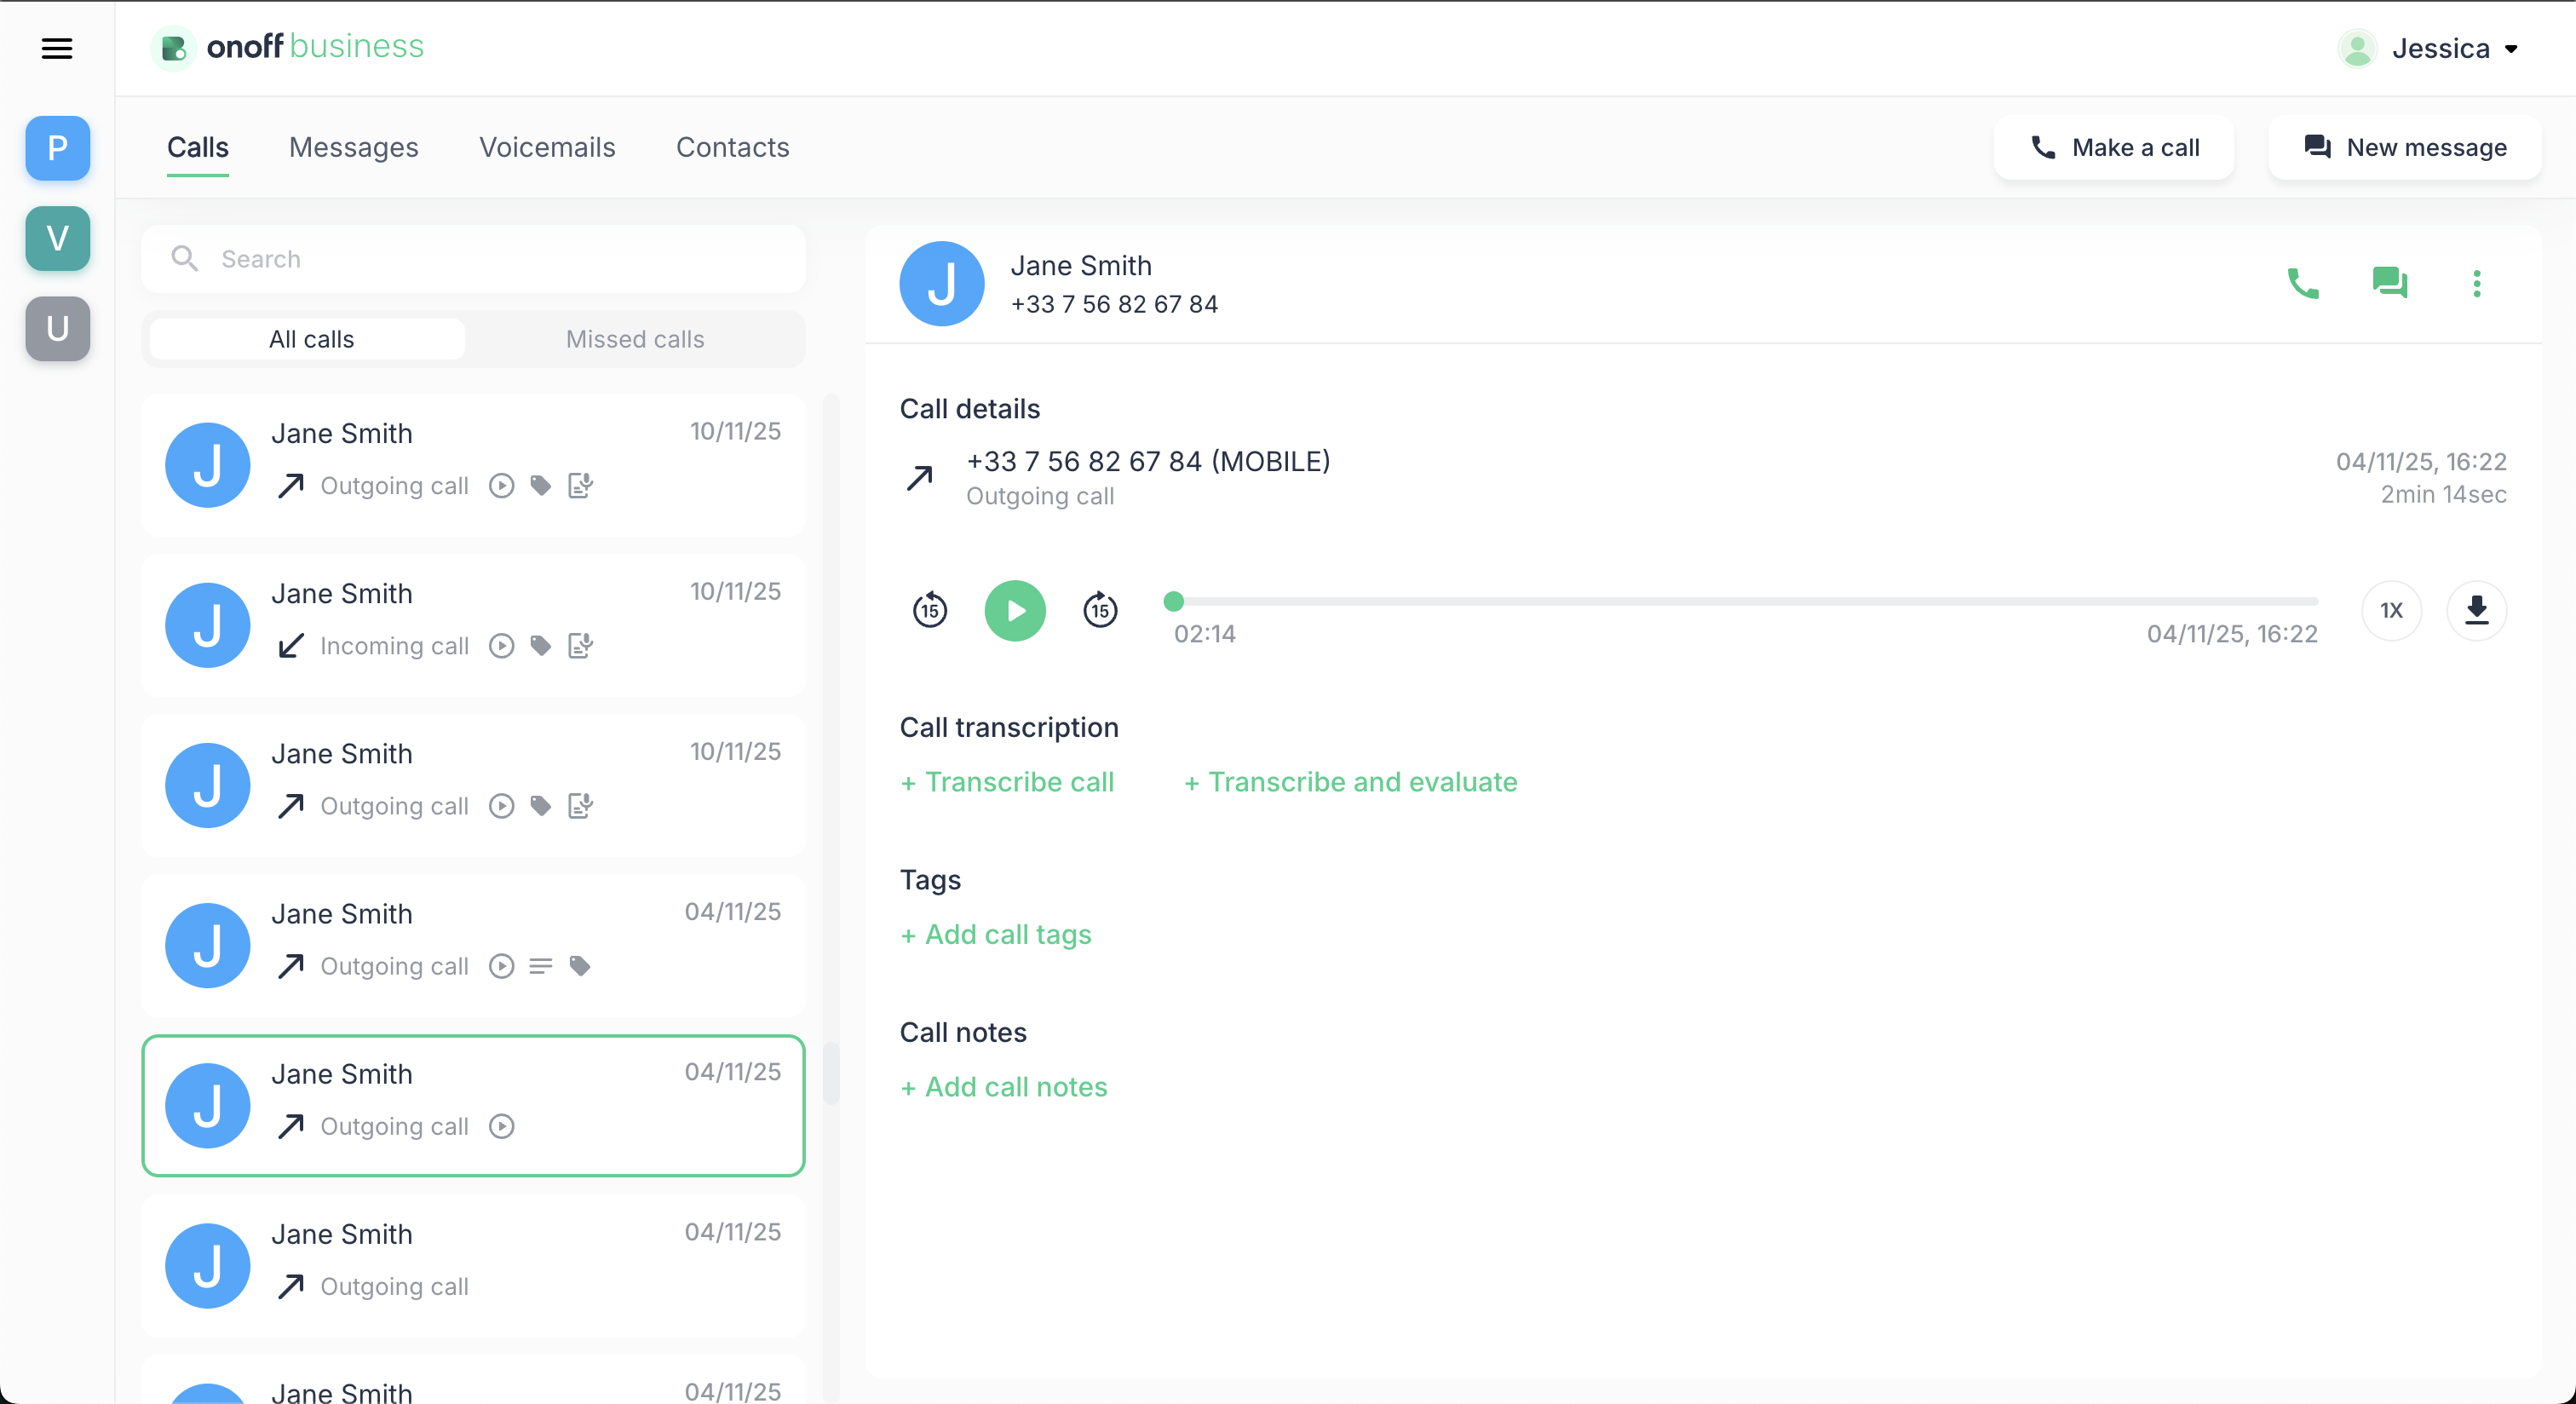
Task: Click + Add call notes link
Action: pos(1004,1087)
